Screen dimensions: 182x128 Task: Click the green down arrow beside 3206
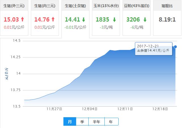[145, 20]
